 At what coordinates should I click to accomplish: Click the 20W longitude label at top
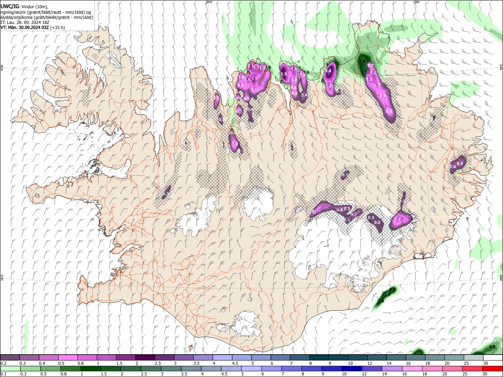point(209,2)
